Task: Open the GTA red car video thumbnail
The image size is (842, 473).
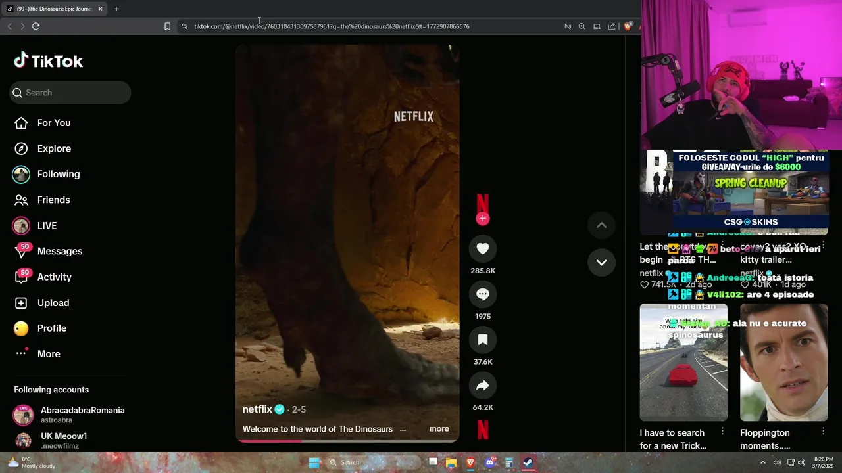Action: click(683, 362)
